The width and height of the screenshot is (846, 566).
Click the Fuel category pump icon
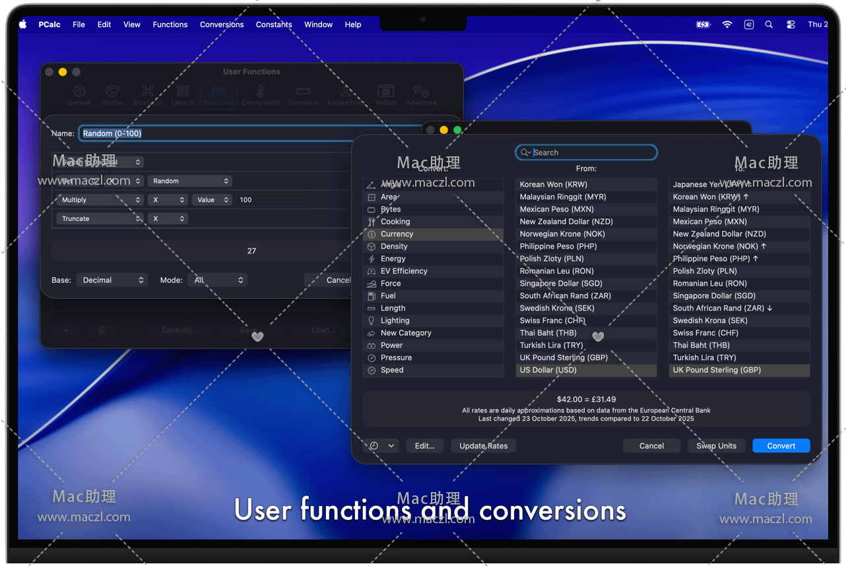[x=372, y=296]
